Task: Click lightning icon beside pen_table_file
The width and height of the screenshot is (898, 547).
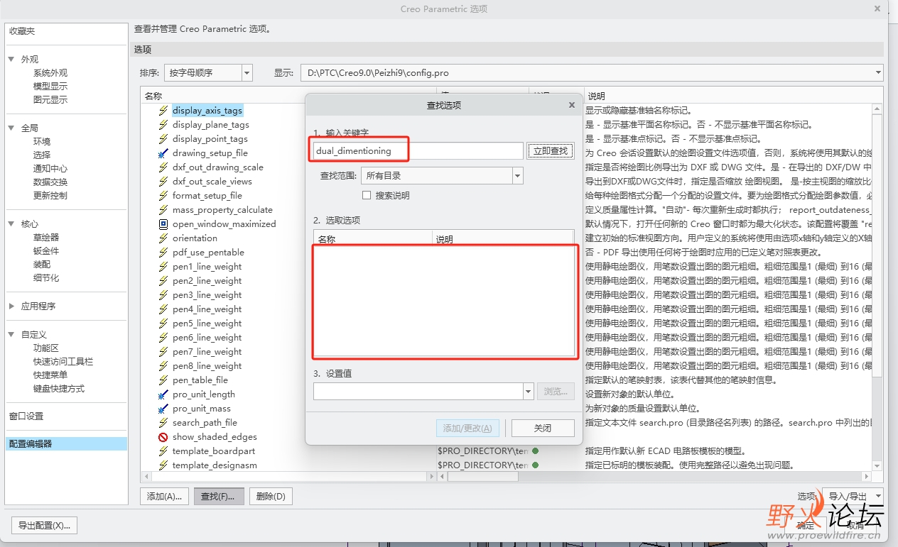Action: [x=163, y=380]
